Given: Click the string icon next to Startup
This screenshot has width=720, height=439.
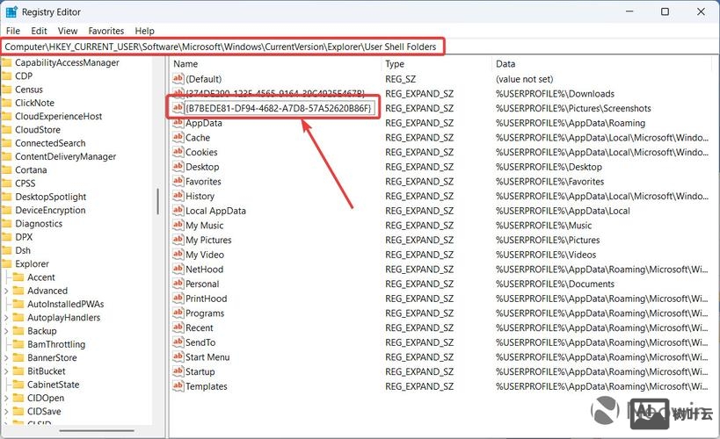Looking at the screenshot, I should click(178, 372).
